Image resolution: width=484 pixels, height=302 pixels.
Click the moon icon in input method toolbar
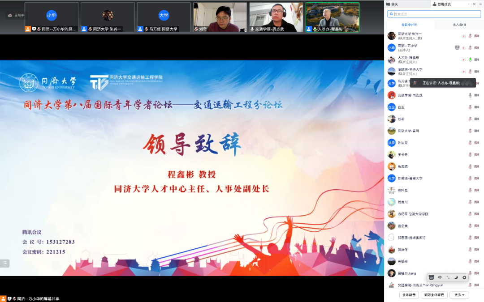[x=456, y=277]
